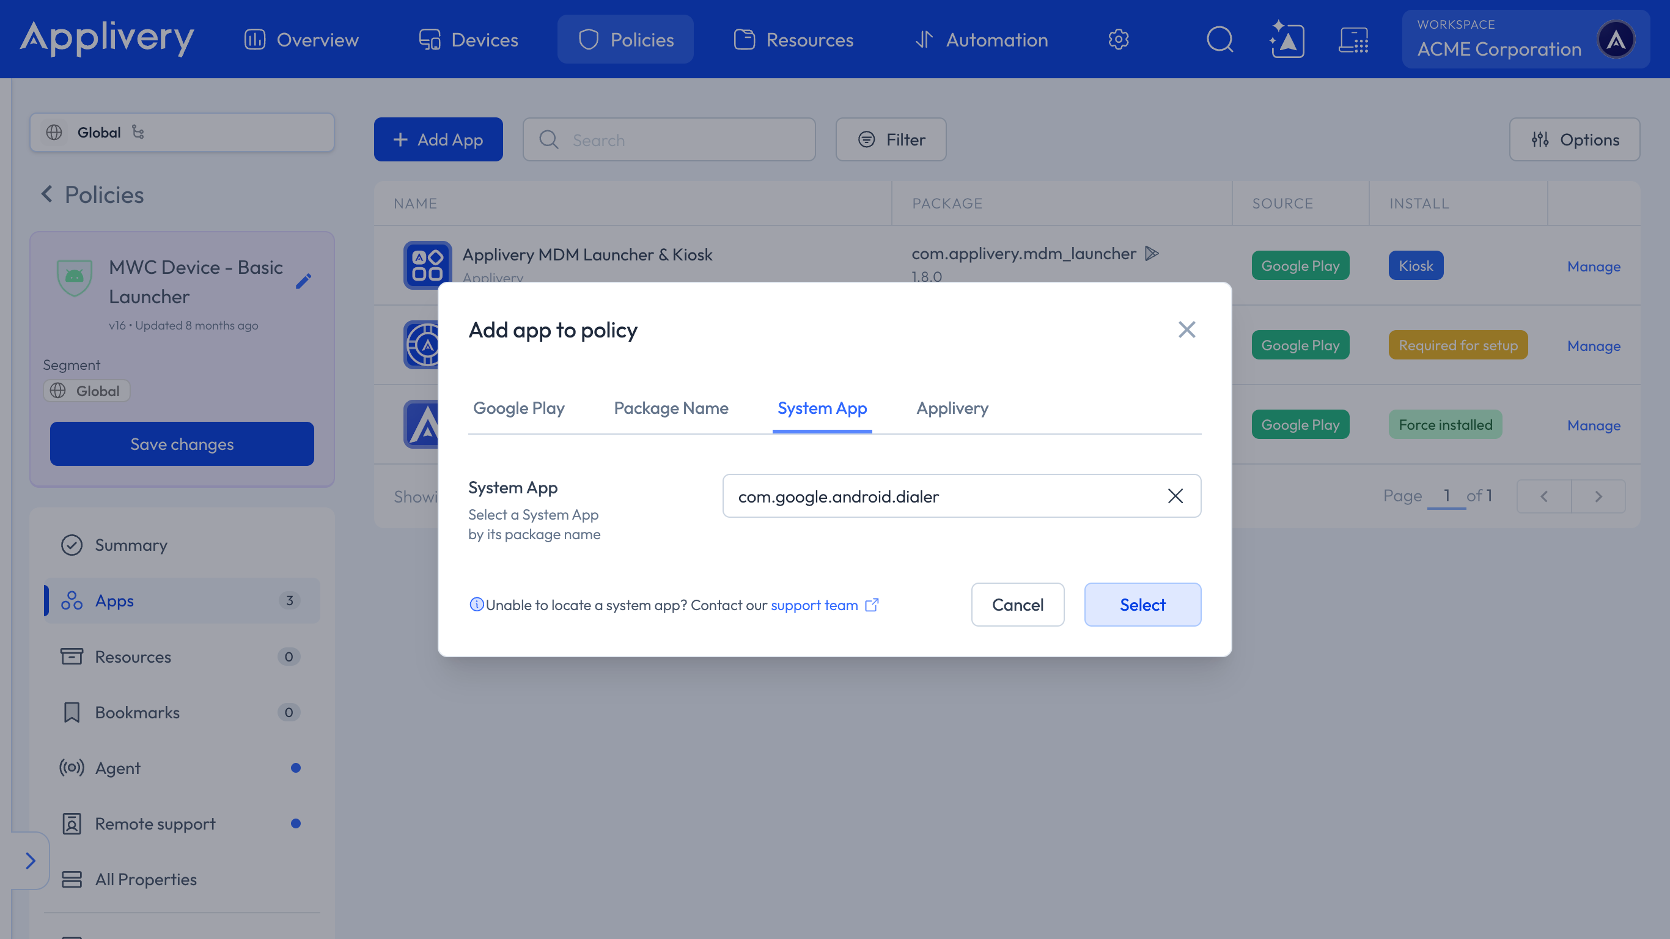Open the Filter control
Image resolution: width=1670 pixels, height=939 pixels.
point(891,139)
